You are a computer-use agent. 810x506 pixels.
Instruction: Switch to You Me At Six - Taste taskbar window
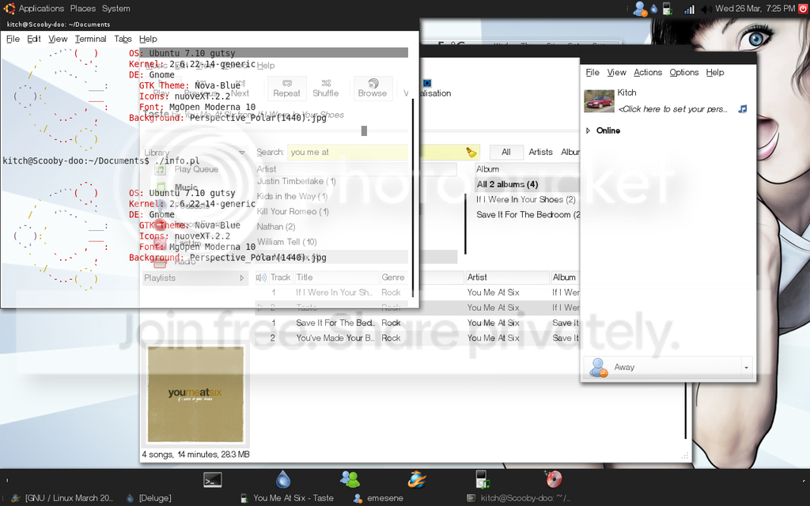(287, 498)
